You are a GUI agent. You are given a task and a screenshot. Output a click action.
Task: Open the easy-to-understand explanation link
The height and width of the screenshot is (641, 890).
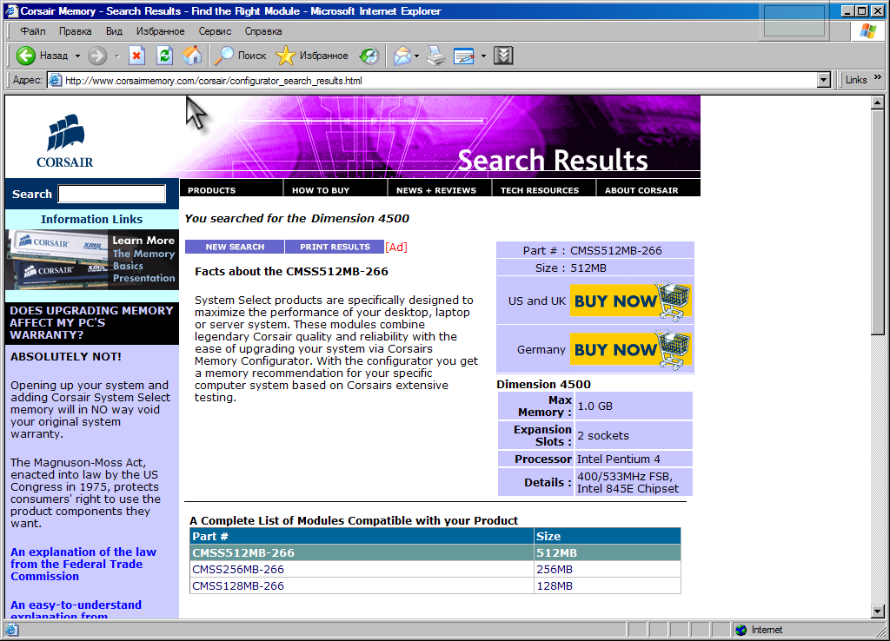tap(76, 610)
